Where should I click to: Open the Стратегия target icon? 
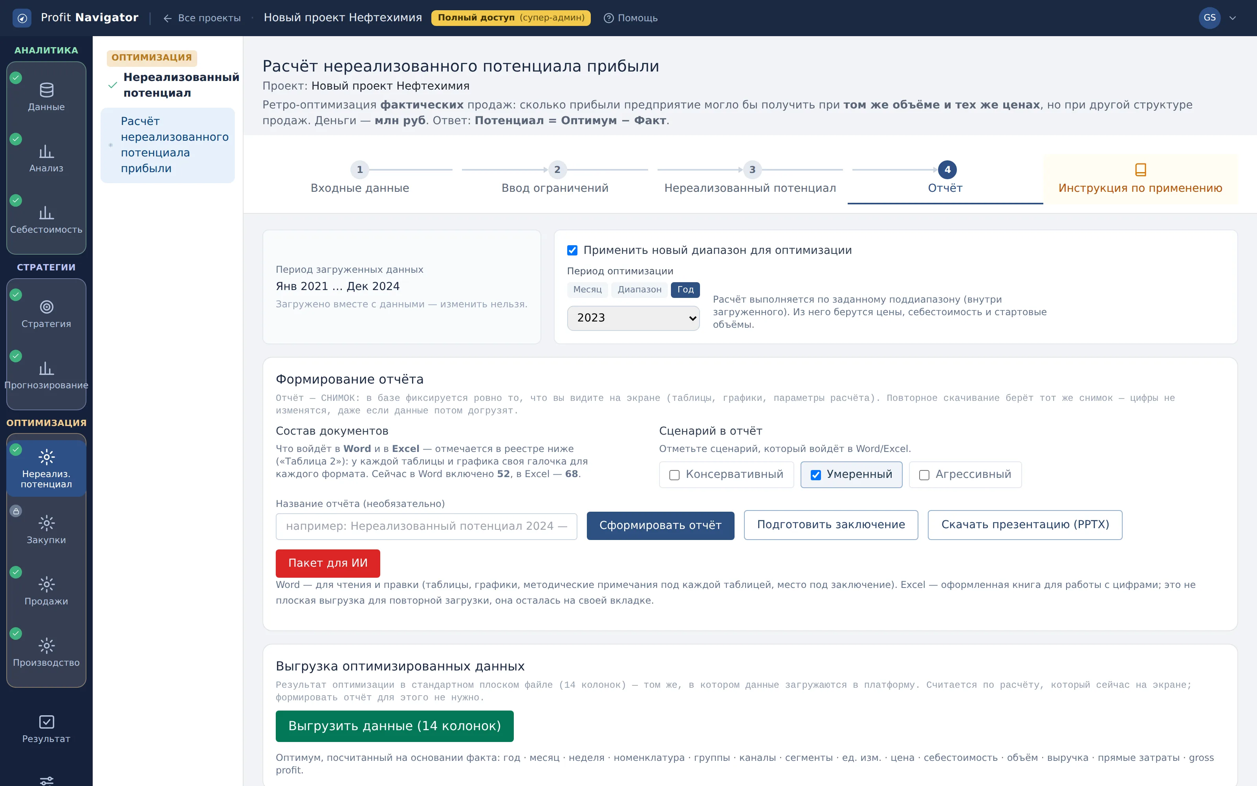click(46, 307)
